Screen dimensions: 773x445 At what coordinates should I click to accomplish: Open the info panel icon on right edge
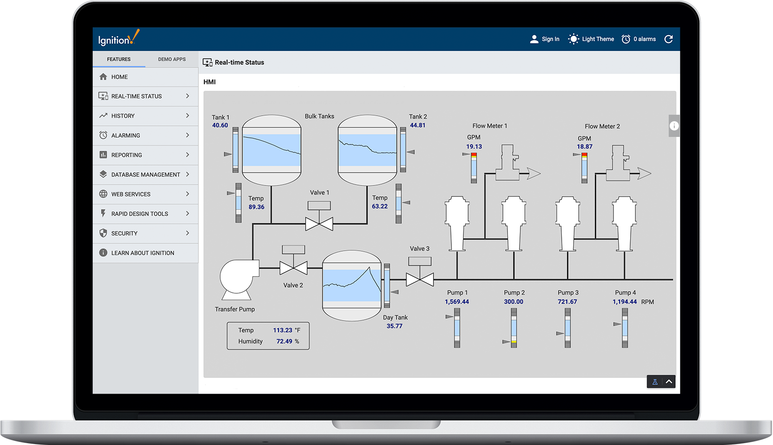[x=674, y=126]
